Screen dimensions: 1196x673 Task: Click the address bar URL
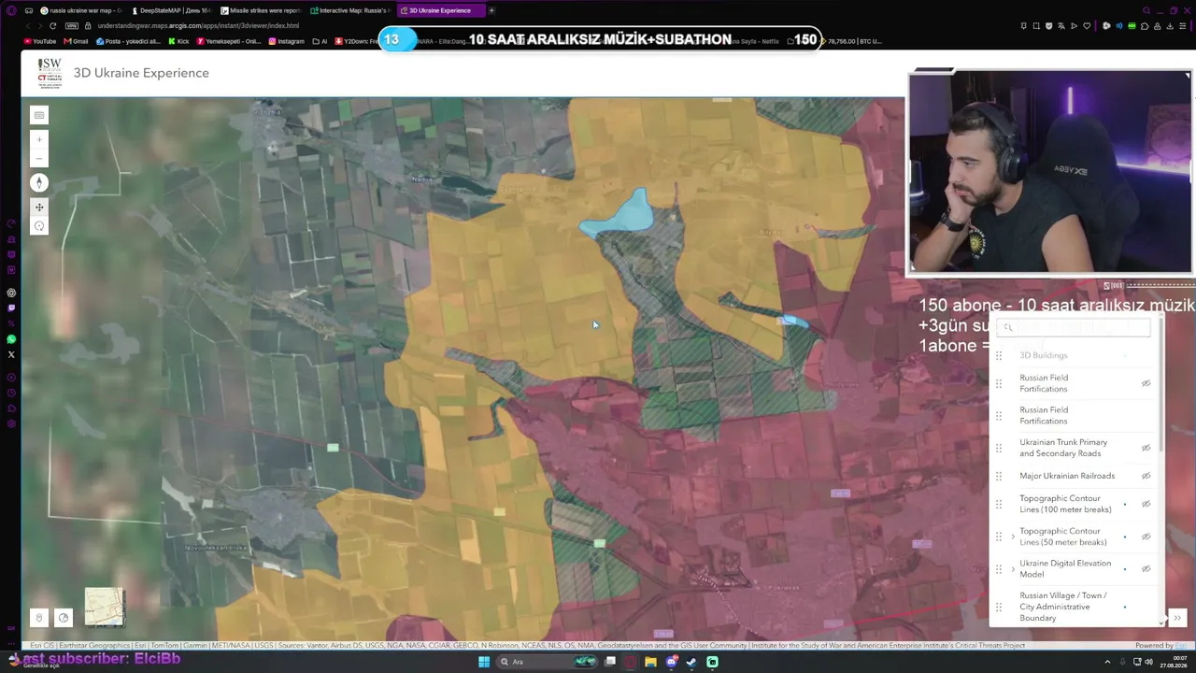(198, 26)
